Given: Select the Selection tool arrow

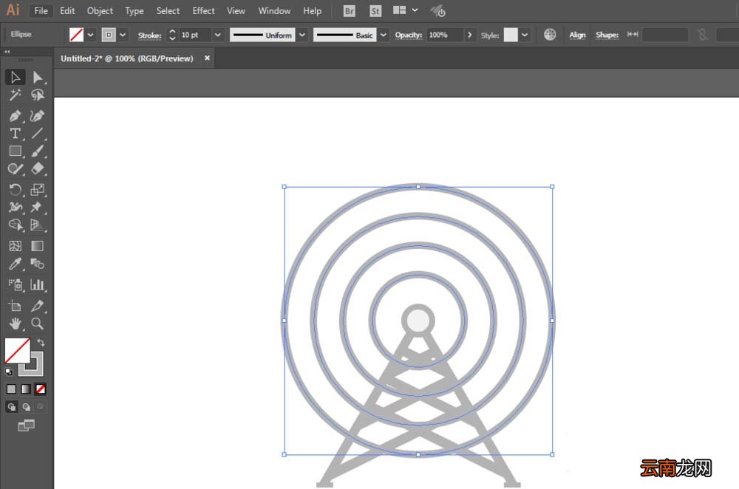Looking at the screenshot, I should [x=15, y=77].
